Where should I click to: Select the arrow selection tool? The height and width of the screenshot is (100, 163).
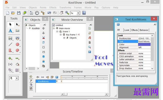pos(10,24)
